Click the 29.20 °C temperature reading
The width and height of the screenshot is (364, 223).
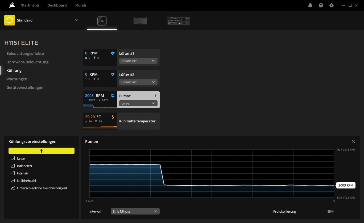[93, 117]
